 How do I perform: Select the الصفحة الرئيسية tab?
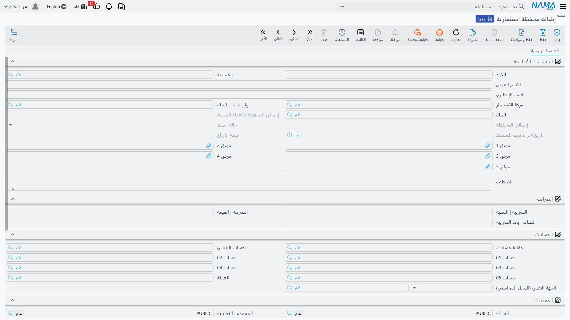tap(545, 51)
